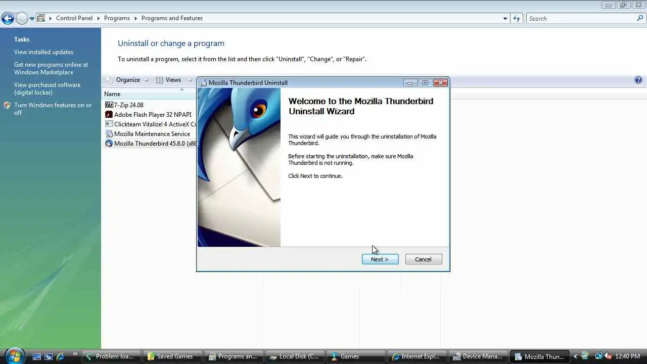This screenshot has width=647, height=364.
Task: Select the Adobe Flash Player 32 NPAPI icon
Action: point(109,115)
